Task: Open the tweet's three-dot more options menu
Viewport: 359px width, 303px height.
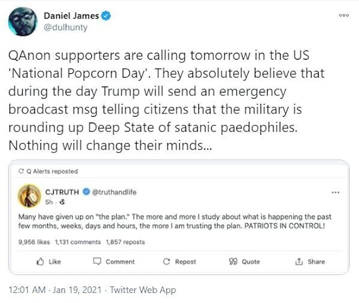Action: click(344, 15)
